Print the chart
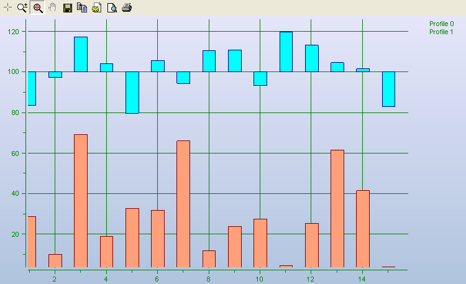466x284 pixels. tap(127, 7)
